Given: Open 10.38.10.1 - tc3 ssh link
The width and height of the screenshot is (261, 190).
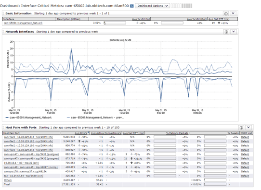Looking at the screenshot, I should (21, 163).
